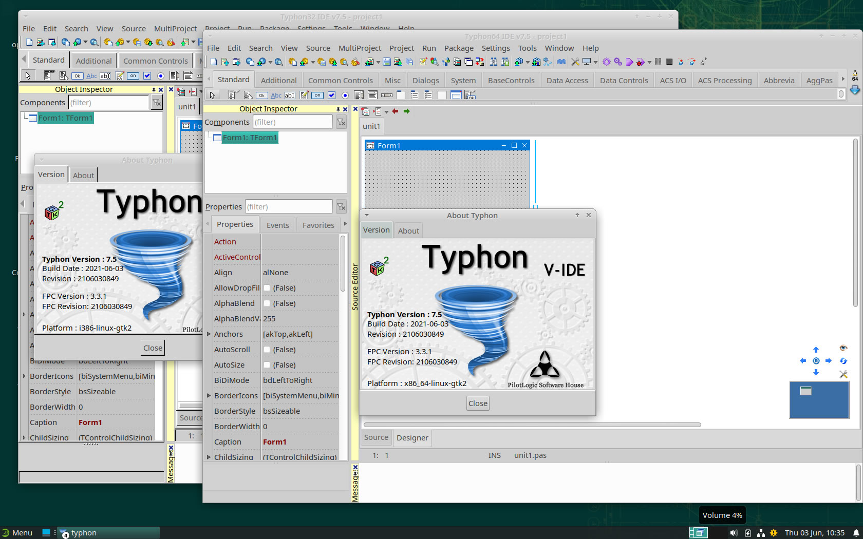The width and height of the screenshot is (863, 539).
Task: Toggle the AlphaBlend property checkbox
Action: click(267, 303)
